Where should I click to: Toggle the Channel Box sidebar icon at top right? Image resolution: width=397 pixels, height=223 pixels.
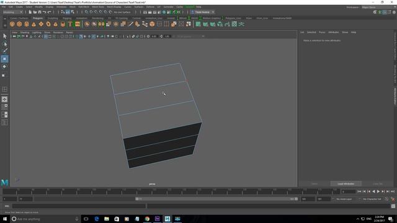pyautogui.click(x=394, y=12)
